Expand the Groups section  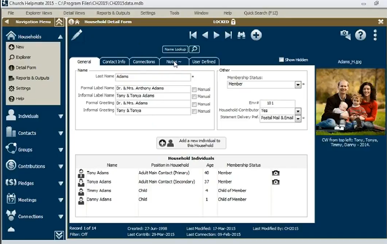[60, 150]
